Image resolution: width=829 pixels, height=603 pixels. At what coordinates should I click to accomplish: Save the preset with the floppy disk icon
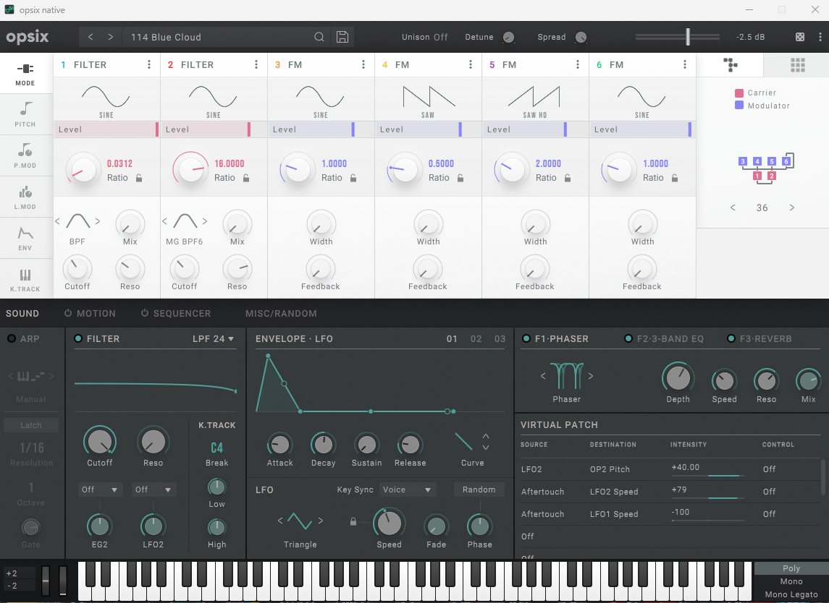(x=342, y=37)
